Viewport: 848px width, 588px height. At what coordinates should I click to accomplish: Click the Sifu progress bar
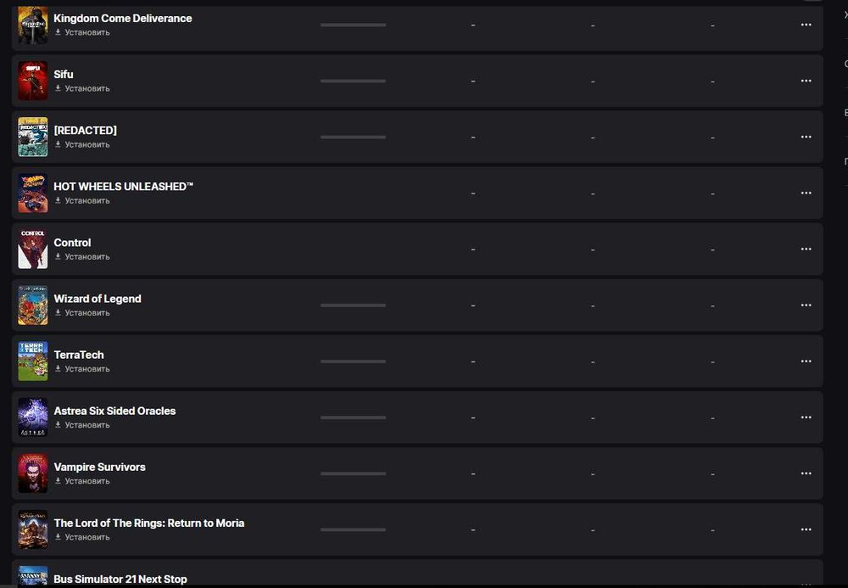tap(353, 81)
